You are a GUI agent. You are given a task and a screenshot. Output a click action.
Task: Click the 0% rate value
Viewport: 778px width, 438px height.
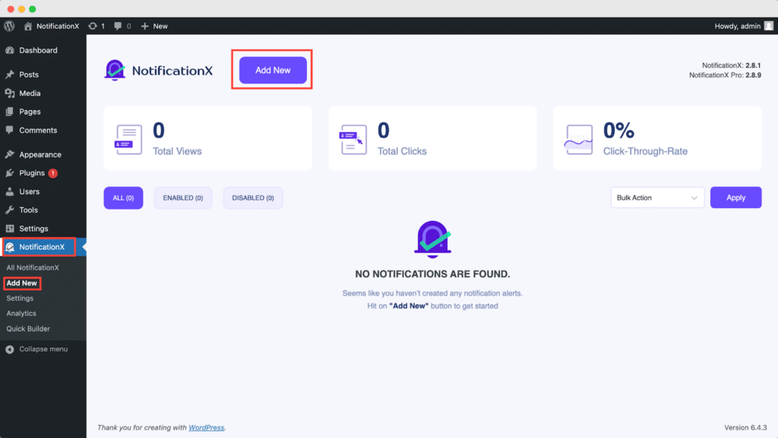coord(618,131)
